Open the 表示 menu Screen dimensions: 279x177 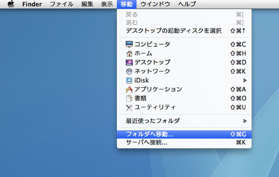point(107,4)
